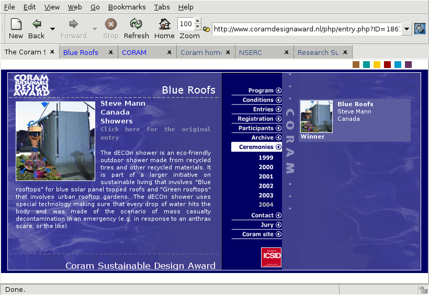Open the Jury navigation link
The image size is (429, 295).
pos(267,225)
